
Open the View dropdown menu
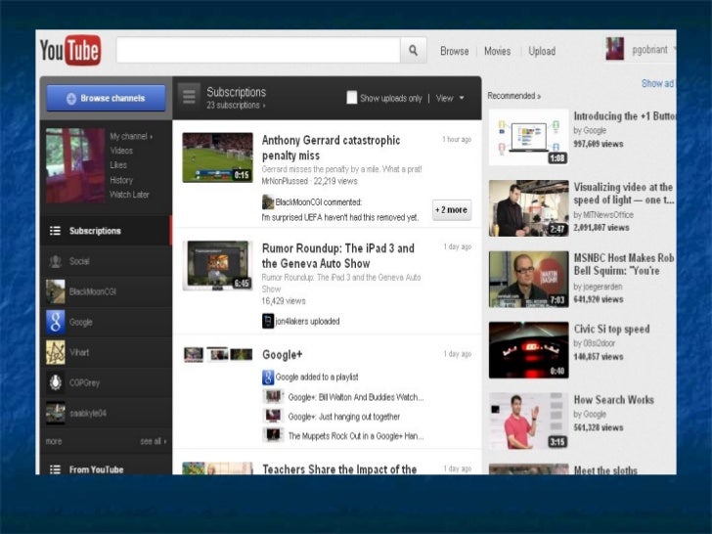(450, 98)
